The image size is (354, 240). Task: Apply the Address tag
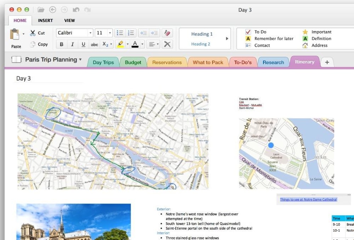[315, 45]
